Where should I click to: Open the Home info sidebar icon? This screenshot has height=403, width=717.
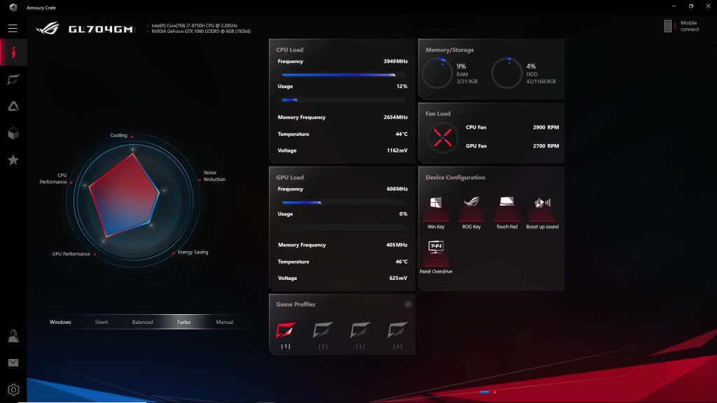tap(13, 52)
